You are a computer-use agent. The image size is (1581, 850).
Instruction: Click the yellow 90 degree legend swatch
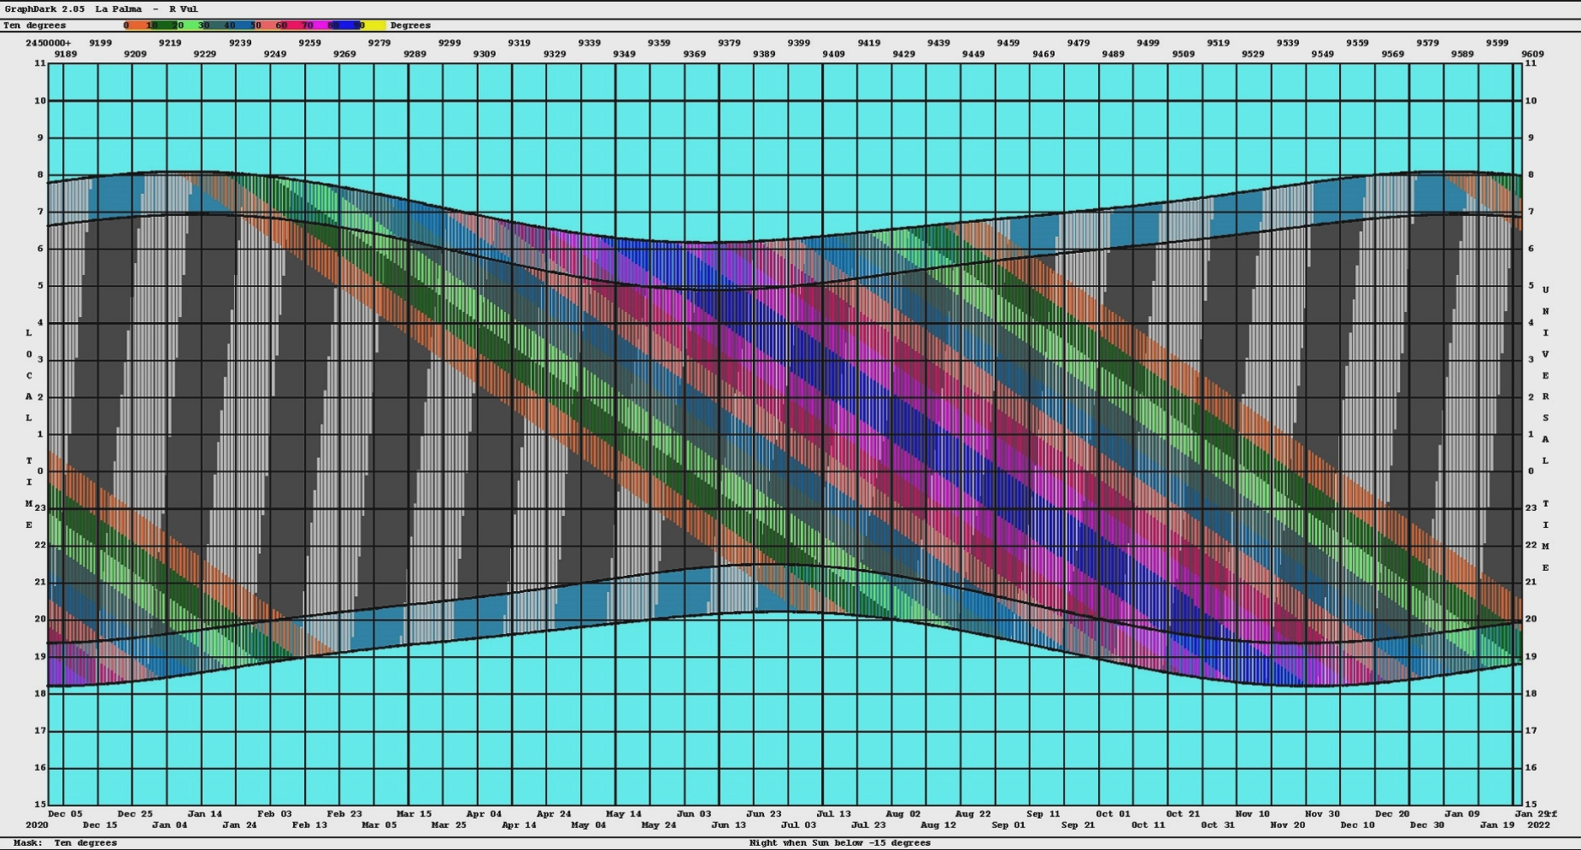coord(376,26)
